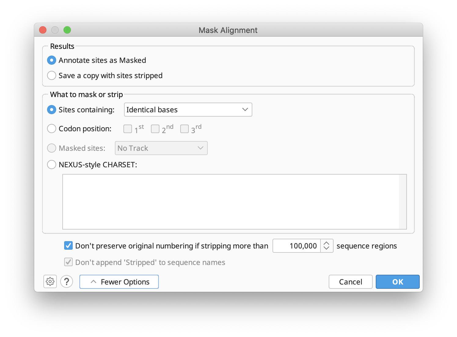This screenshot has height=337, width=457.
Task: Open the Identical bases dropdown
Action: point(188,110)
